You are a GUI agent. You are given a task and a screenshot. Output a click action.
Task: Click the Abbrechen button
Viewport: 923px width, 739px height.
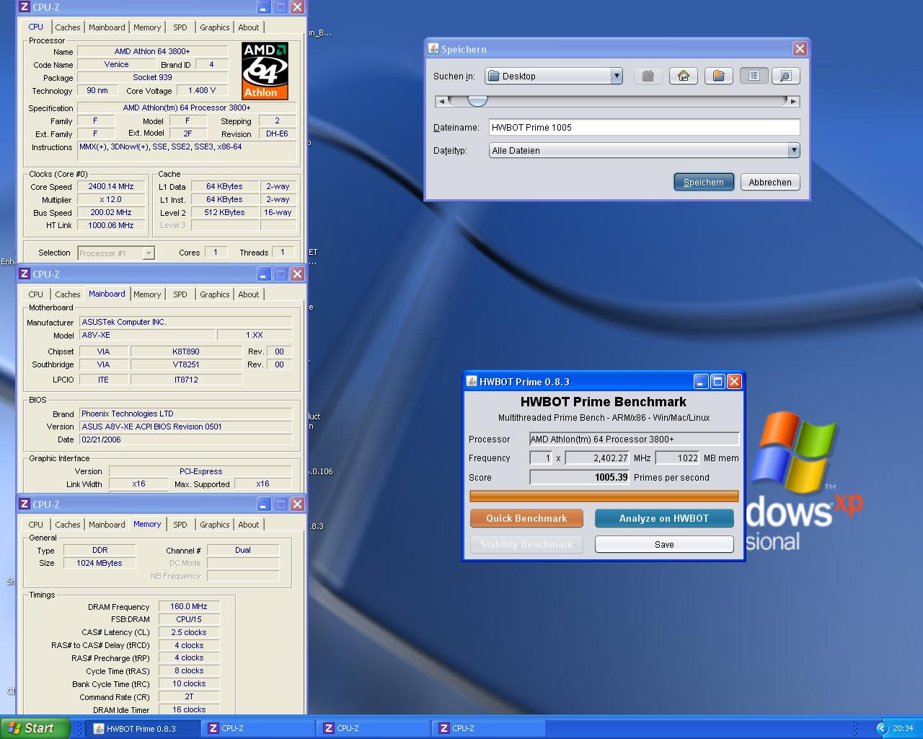click(769, 182)
